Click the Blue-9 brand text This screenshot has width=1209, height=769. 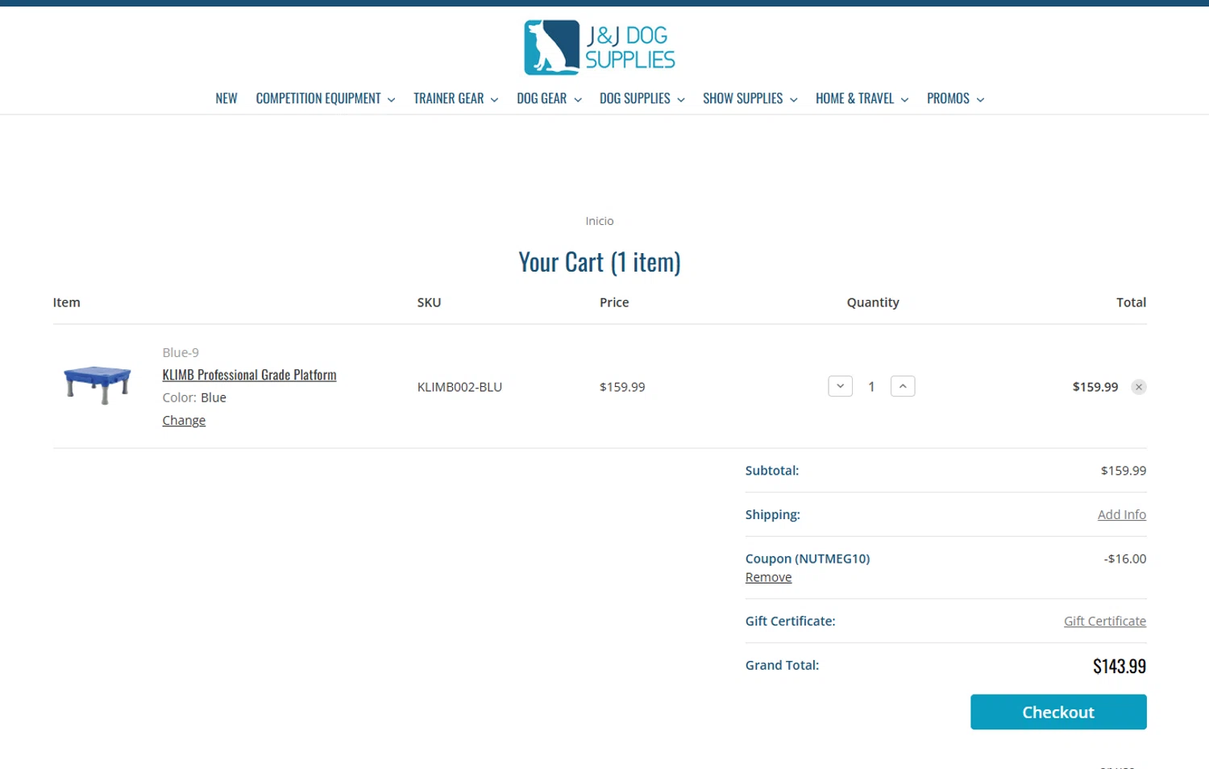181,352
